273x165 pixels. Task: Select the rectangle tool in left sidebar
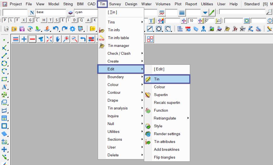4,79
